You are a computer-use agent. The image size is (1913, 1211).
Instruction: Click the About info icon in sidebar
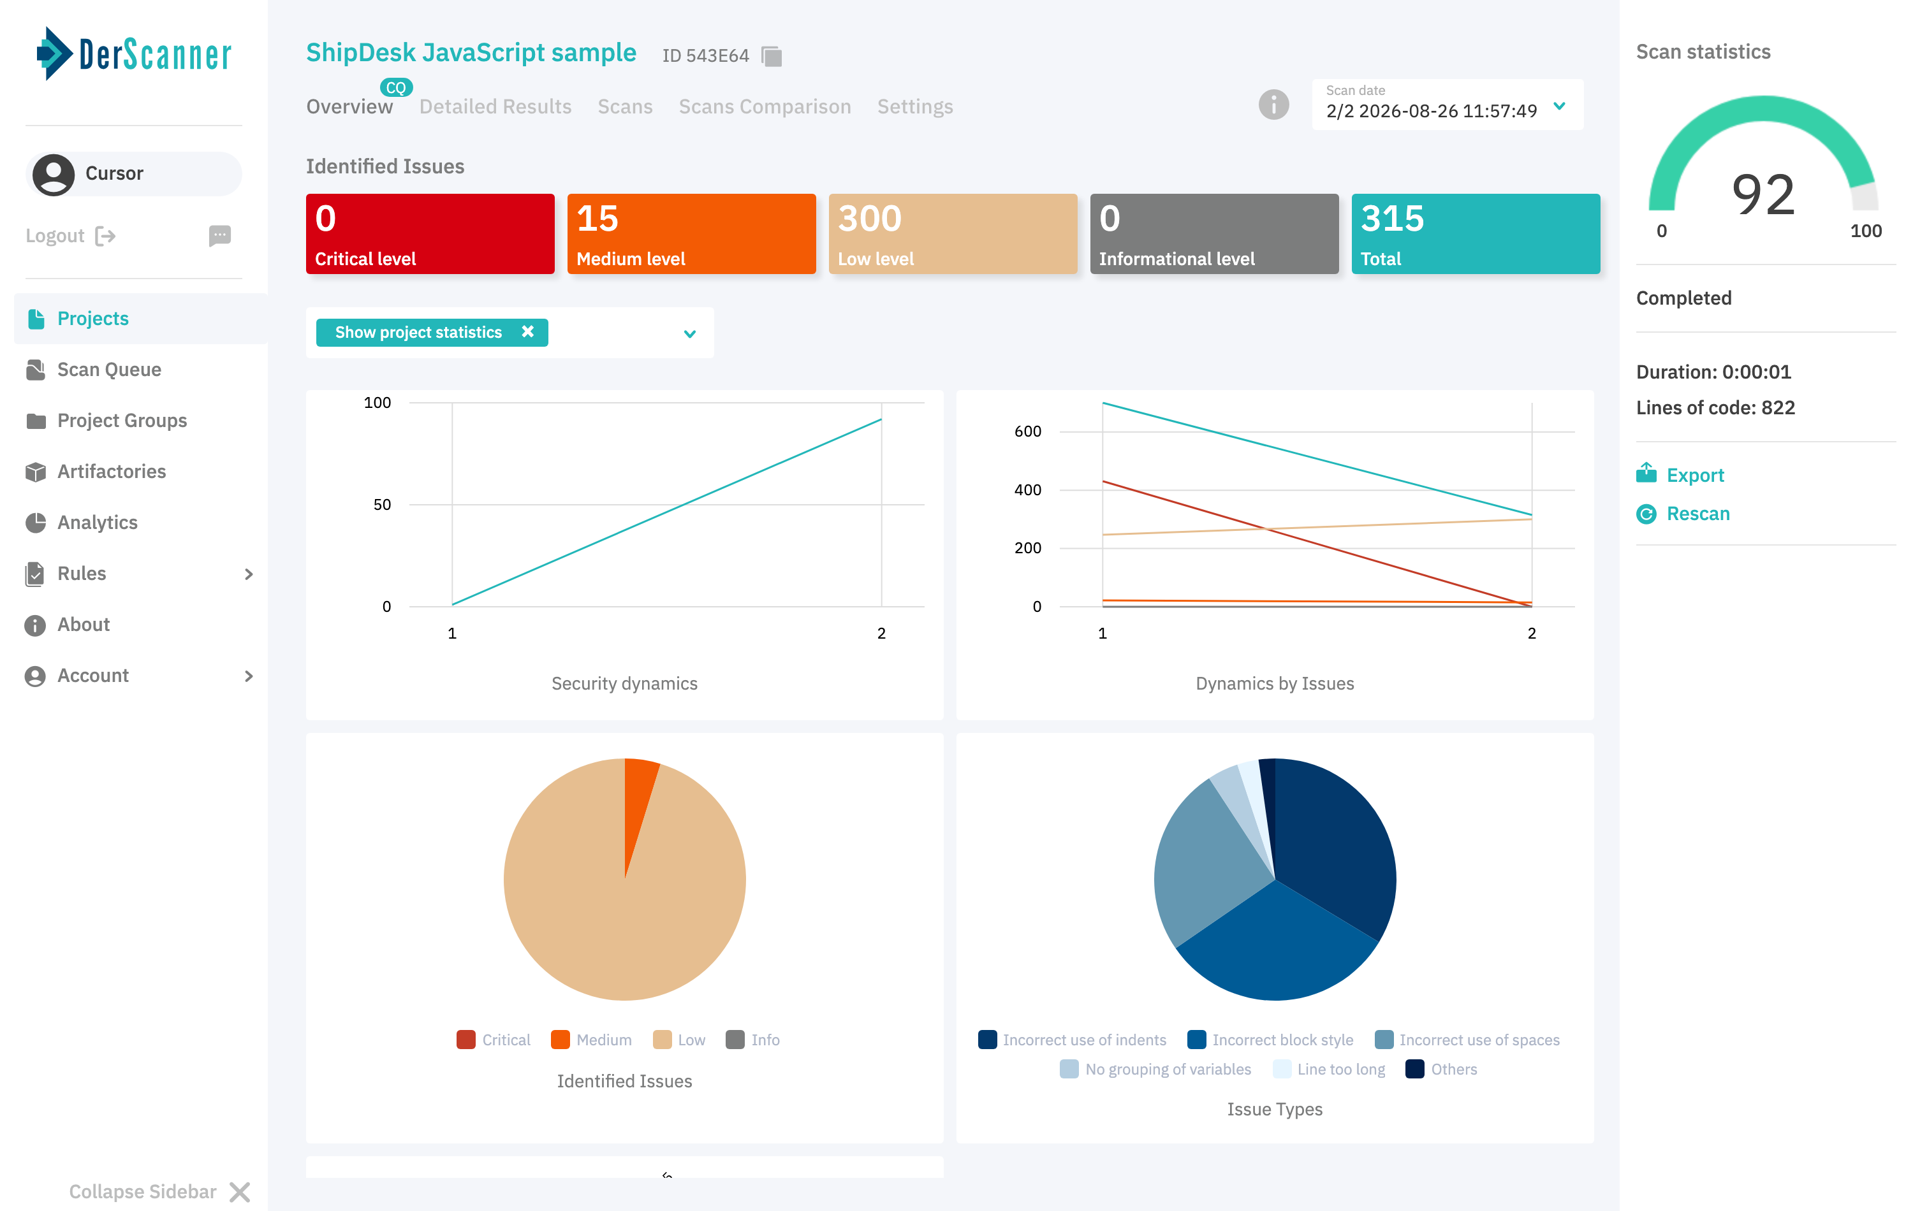point(35,625)
